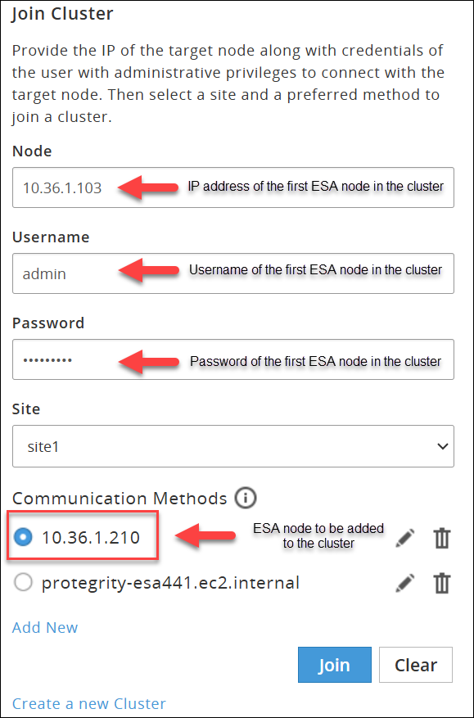
Task: Click the Join Cluster heading
Action: point(62,13)
